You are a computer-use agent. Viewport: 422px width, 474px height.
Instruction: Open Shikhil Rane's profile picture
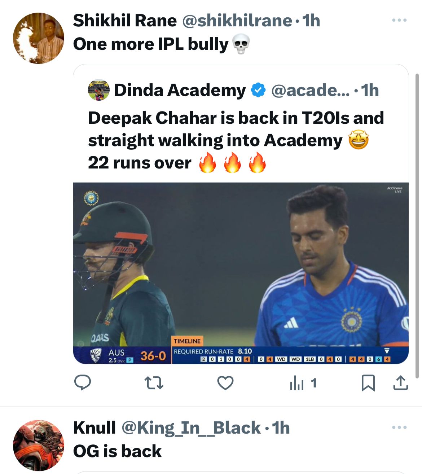39,38
